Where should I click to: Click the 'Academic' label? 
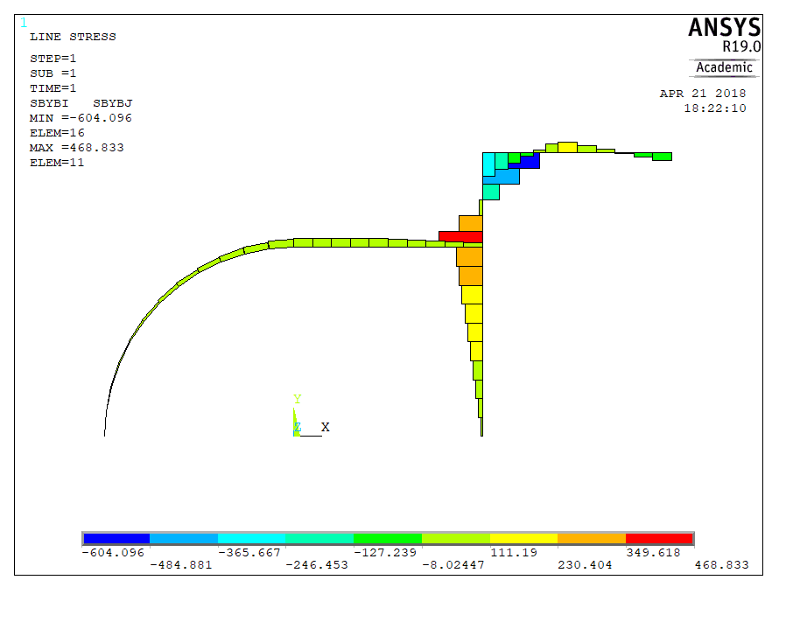pyautogui.click(x=725, y=67)
